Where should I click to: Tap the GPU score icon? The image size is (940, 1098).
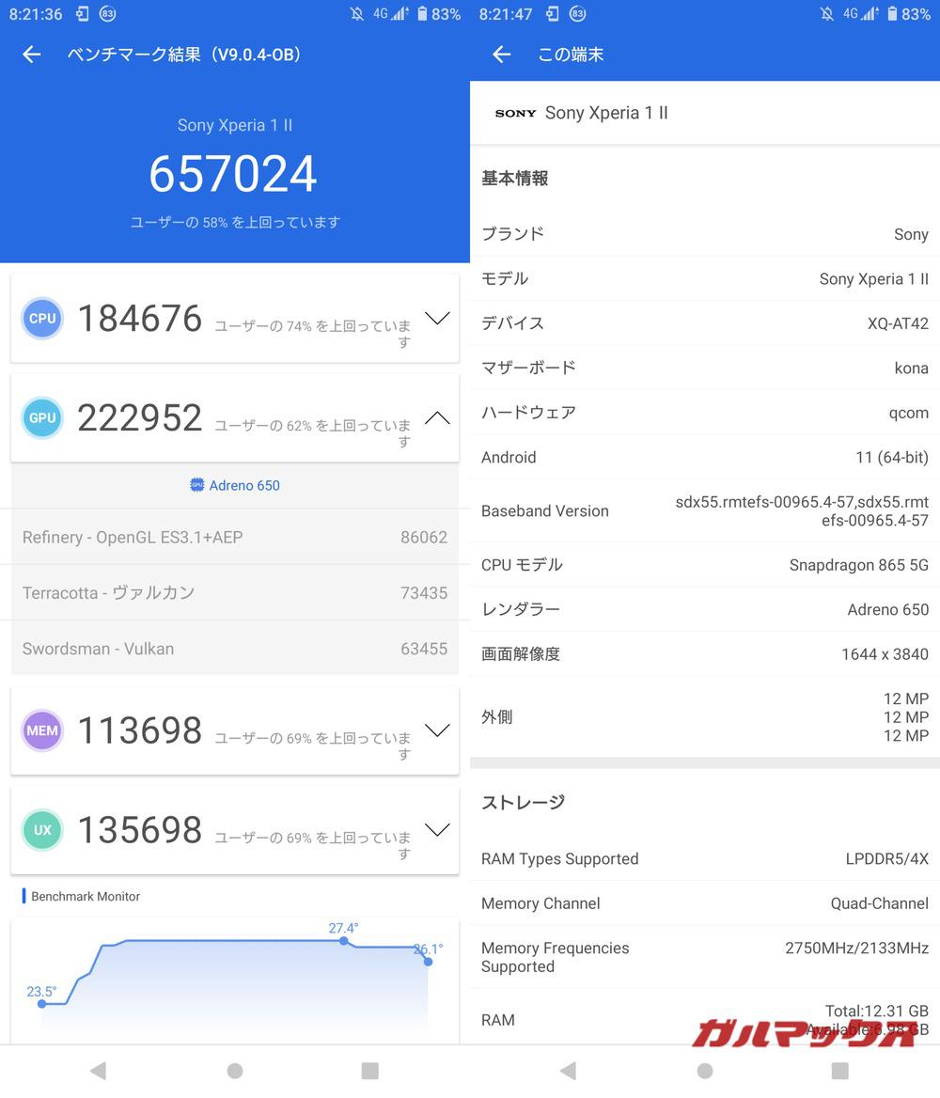(41, 417)
